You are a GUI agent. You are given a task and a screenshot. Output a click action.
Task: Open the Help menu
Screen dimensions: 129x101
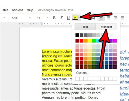click(30, 10)
